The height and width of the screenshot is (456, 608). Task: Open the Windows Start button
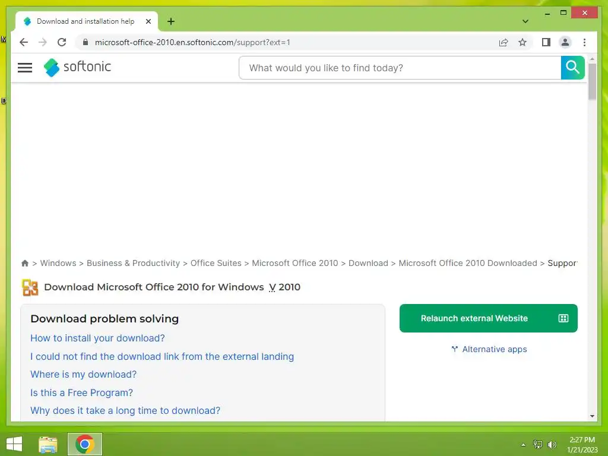(14, 444)
